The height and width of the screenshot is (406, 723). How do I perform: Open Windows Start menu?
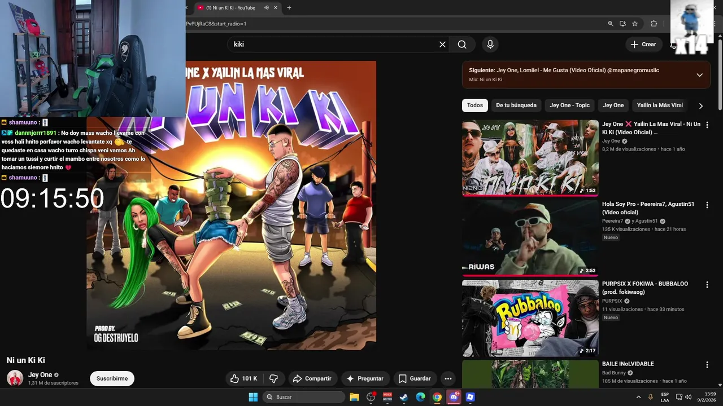252,397
